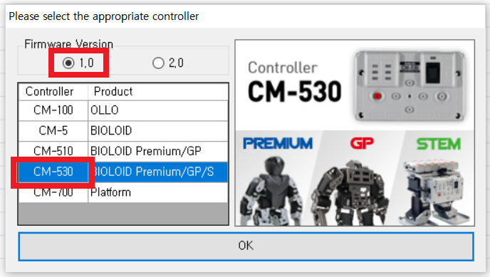Select the CM-700 controller cell
490x277 pixels.
pos(53,192)
